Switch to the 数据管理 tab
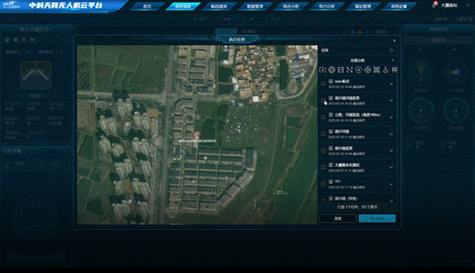 256,6
